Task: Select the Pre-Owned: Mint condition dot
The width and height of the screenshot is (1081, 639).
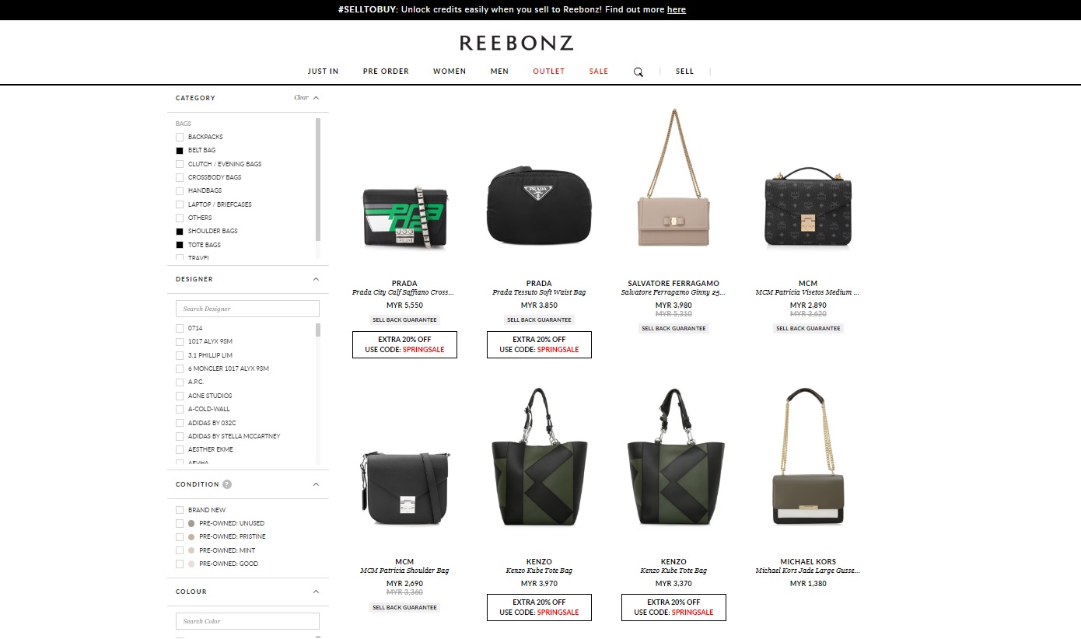Action: [x=191, y=550]
